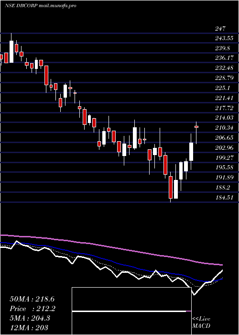
Task: Click the Price : 212.2 readout
Action: coord(33,309)
